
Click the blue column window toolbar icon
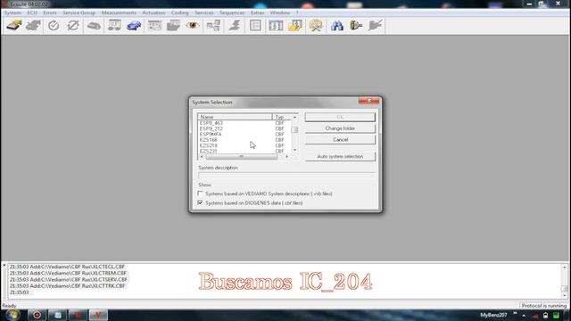[x=276, y=26]
